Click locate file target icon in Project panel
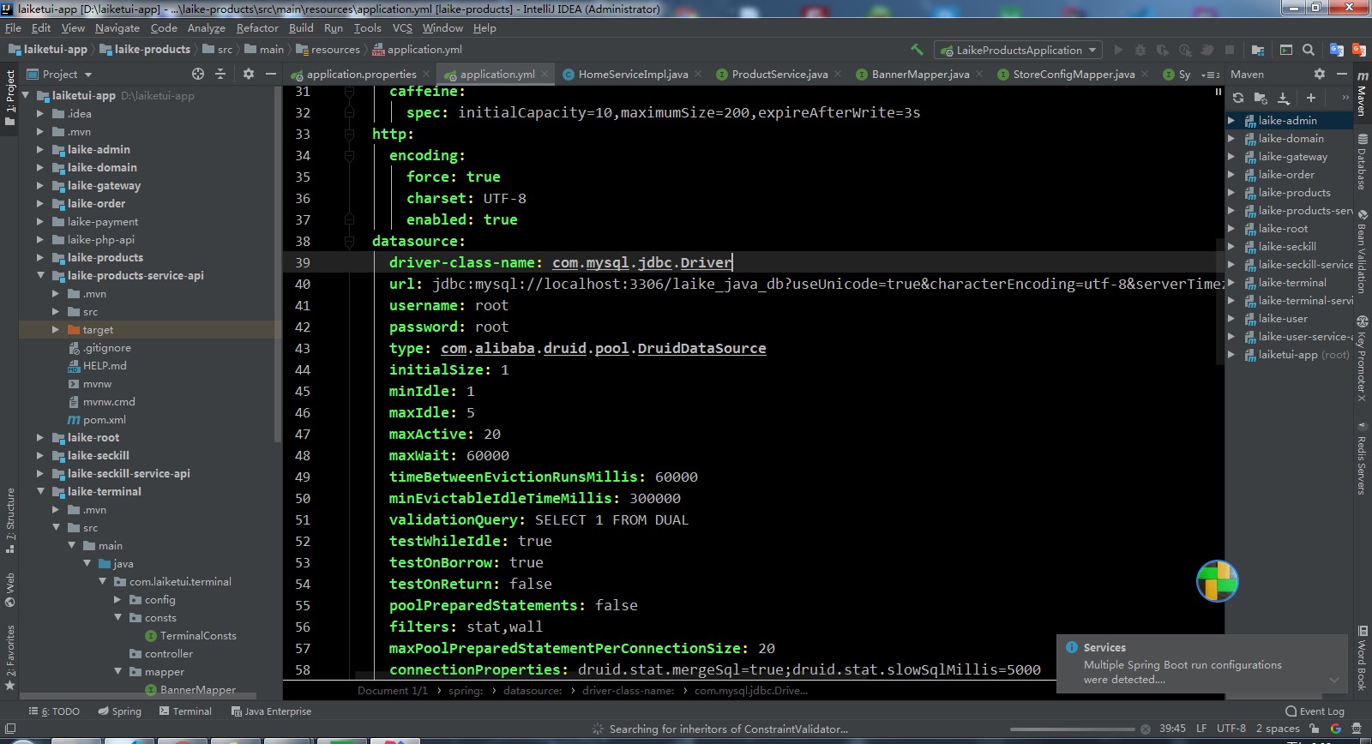The width and height of the screenshot is (1372, 744). (198, 74)
